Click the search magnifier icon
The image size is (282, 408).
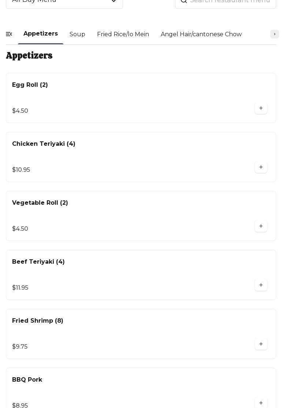(x=184, y=1)
